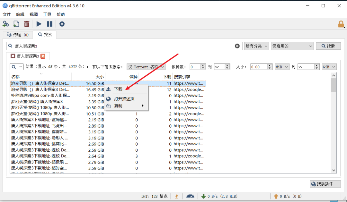This screenshot has width=347, height=202.
Task: Open options via the gear icon
Action: click(x=62, y=24)
